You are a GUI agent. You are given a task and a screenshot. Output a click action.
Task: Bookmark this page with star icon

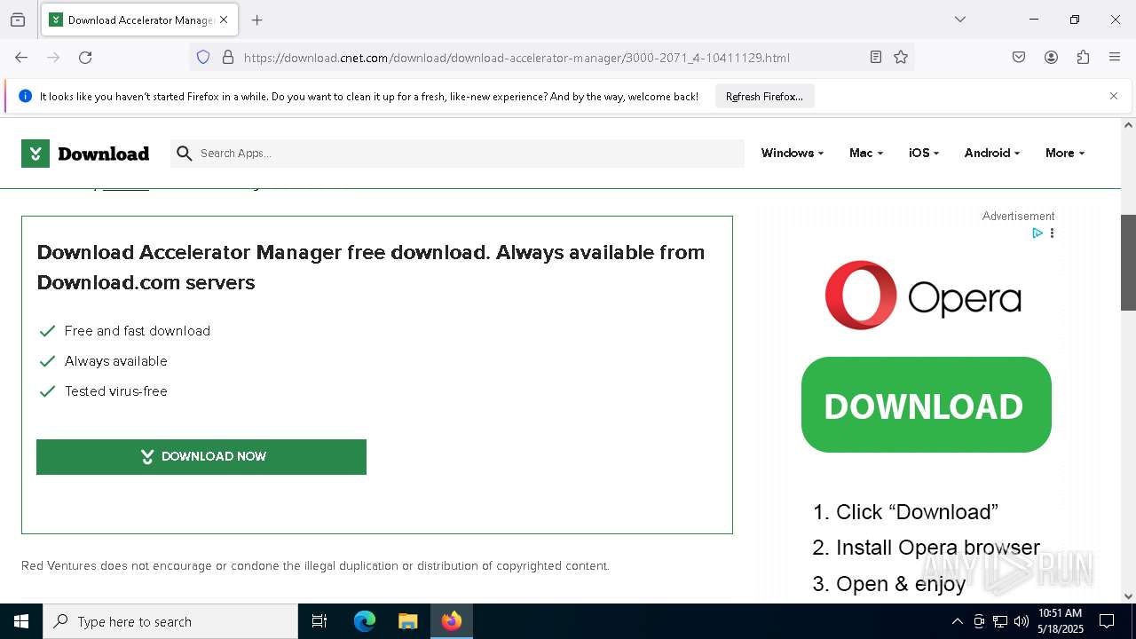coord(901,58)
